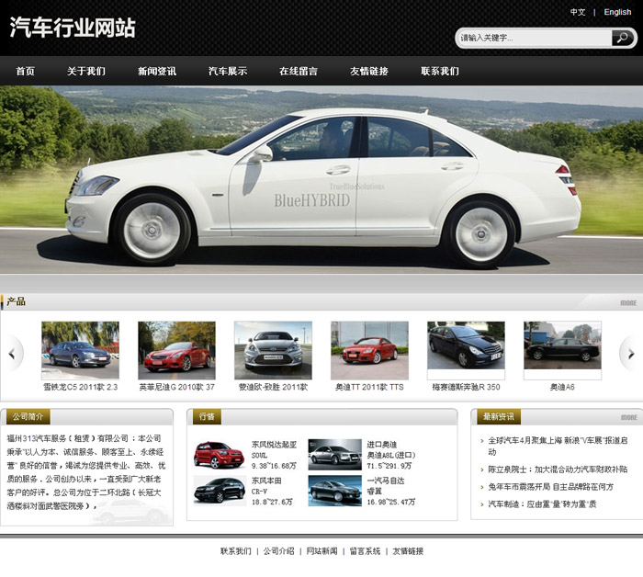This screenshot has width=643, height=577.
Task: Select 汽车展示 in the navigation bar
Action: pyautogui.click(x=228, y=72)
